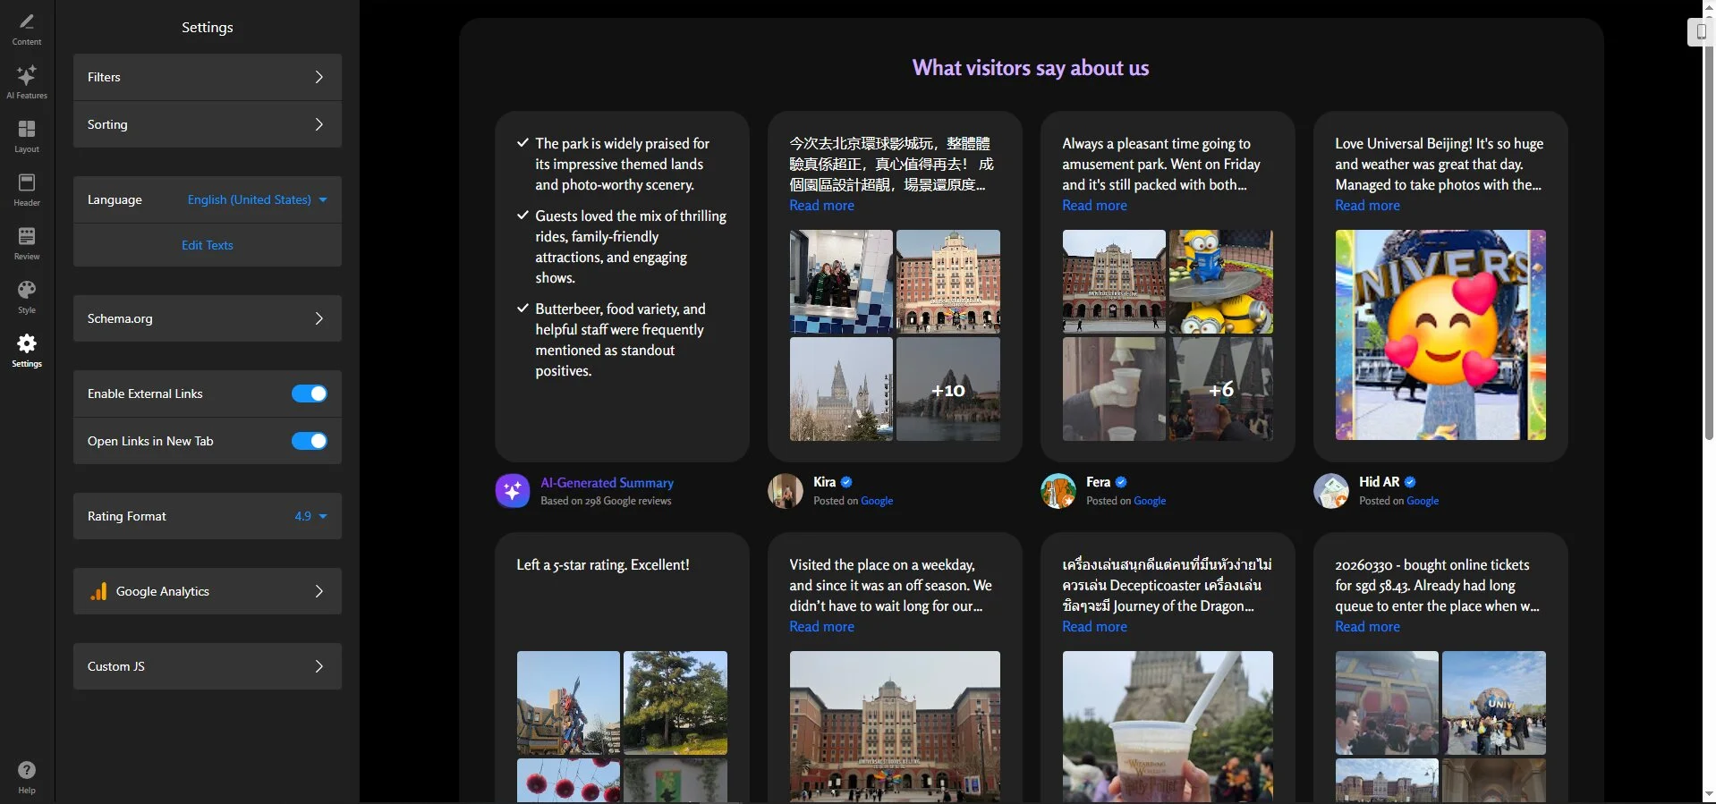Open the Header sidebar tab
Screen dimensions: 1716x804
pyautogui.click(x=27, y=190)
